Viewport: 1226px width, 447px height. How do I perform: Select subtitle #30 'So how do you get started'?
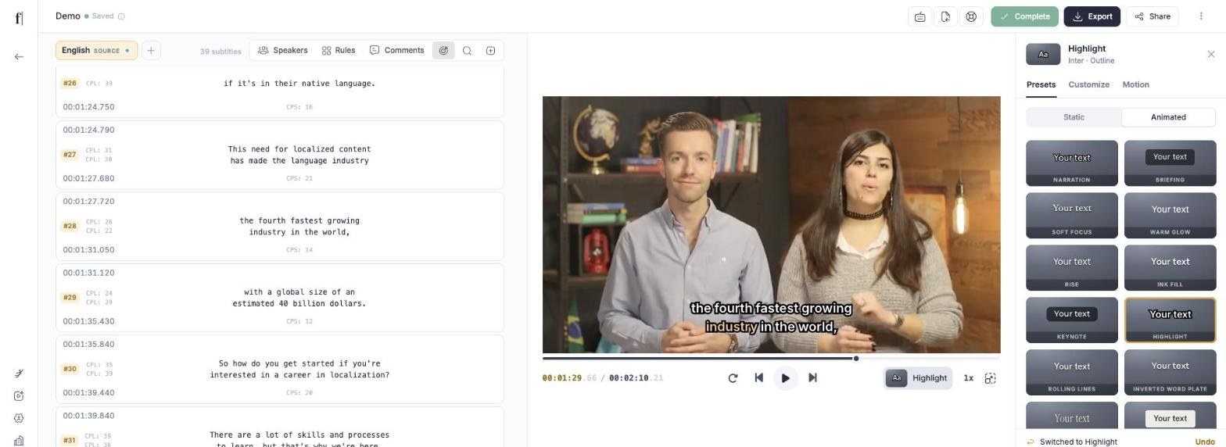pos(299,363)
